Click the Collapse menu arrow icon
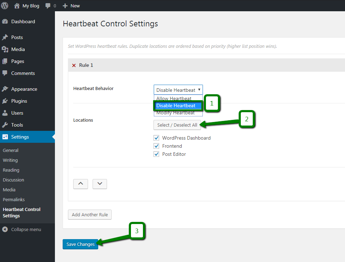The image size is (345, 262). pos(5,229)
